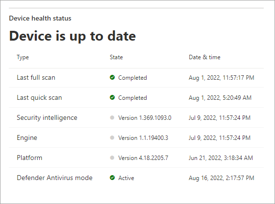This screenshot has height=204, width=275.
Task: Click green check icon for Last full scan
Action: (x=112, y=77)
